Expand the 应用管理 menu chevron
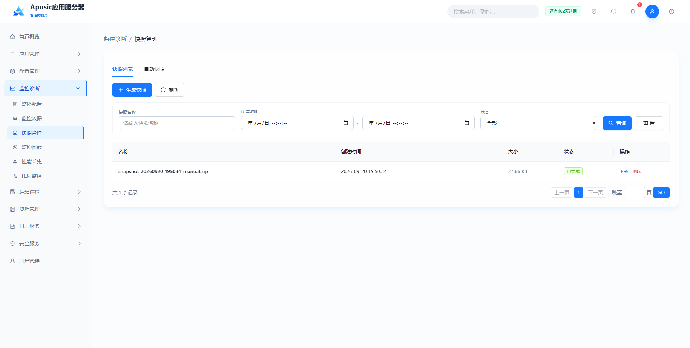The height and width of the screenshot is (348, 690). pos(79,54)
